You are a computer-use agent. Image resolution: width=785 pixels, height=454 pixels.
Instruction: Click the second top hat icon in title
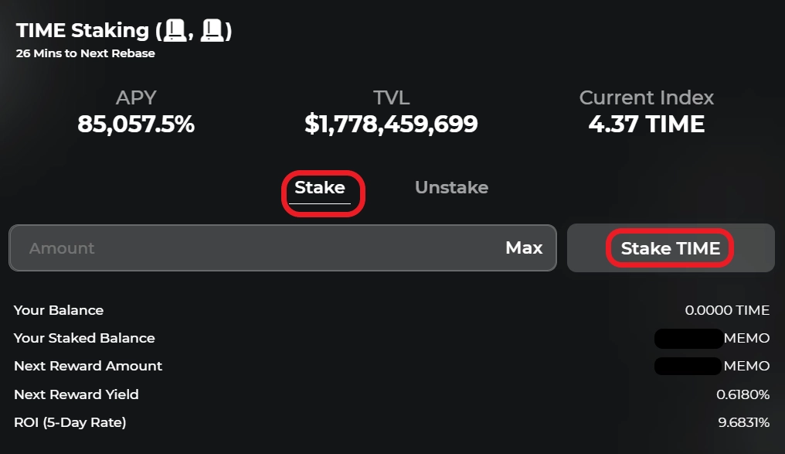click(212, 31)
